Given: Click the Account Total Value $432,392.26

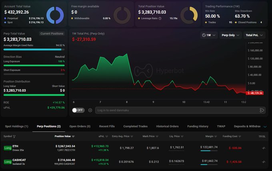Looking at the screenshot, I should tap(16, 12).
